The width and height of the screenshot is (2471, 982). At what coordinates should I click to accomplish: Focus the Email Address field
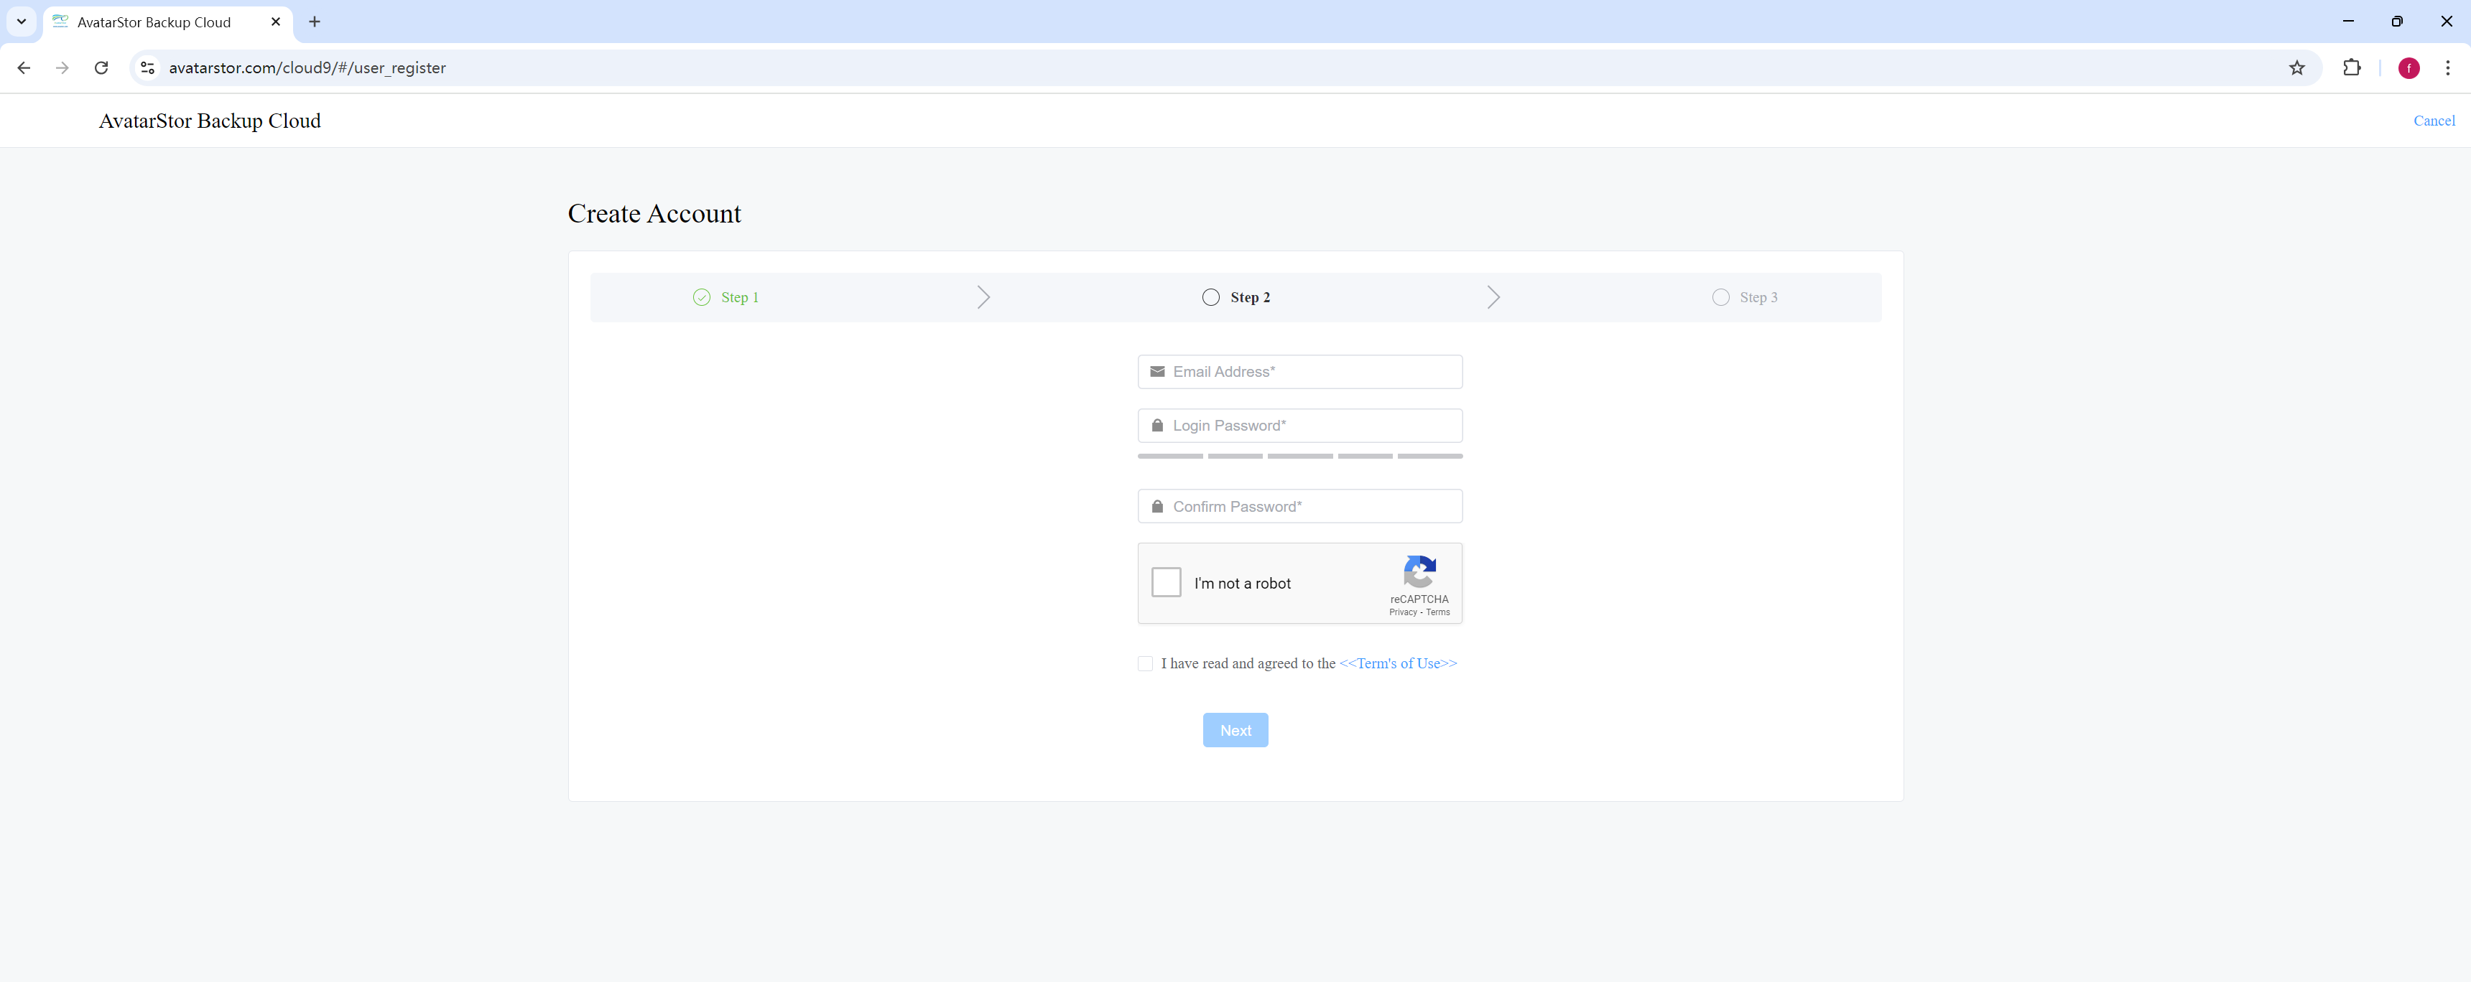(1299, 372)
